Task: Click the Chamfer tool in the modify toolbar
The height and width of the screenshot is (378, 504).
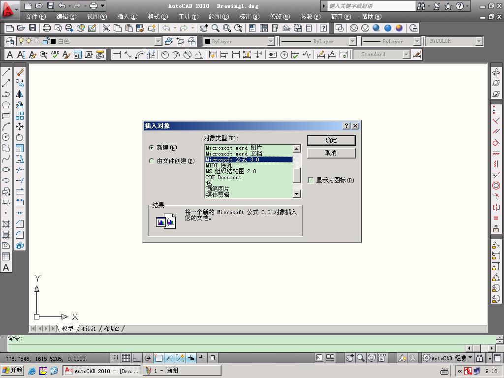Action: coord(20,224)
